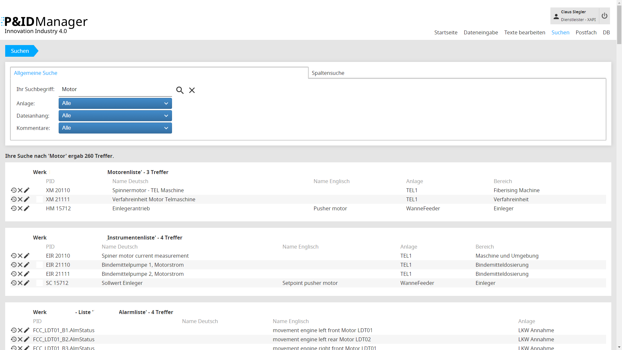The image size is (622, 350).
Task: Expand the Dateianhang dropdown
Action: 115,116
